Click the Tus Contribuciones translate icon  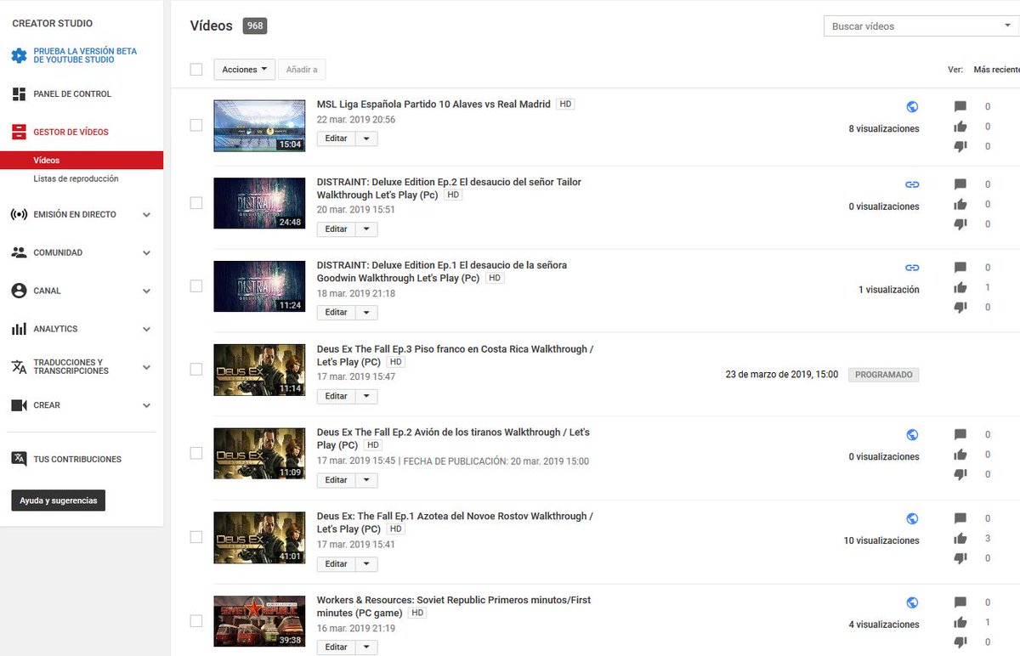click(x=19, y=459)
